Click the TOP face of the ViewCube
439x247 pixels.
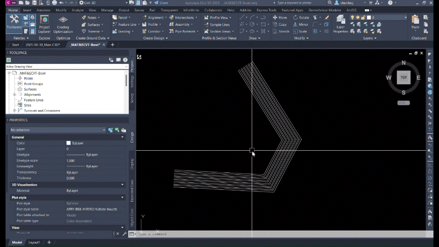(x=403, y=78)
